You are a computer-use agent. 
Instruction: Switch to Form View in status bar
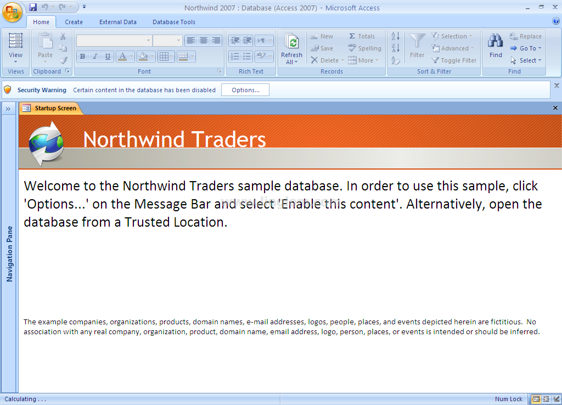pos(536,399)
